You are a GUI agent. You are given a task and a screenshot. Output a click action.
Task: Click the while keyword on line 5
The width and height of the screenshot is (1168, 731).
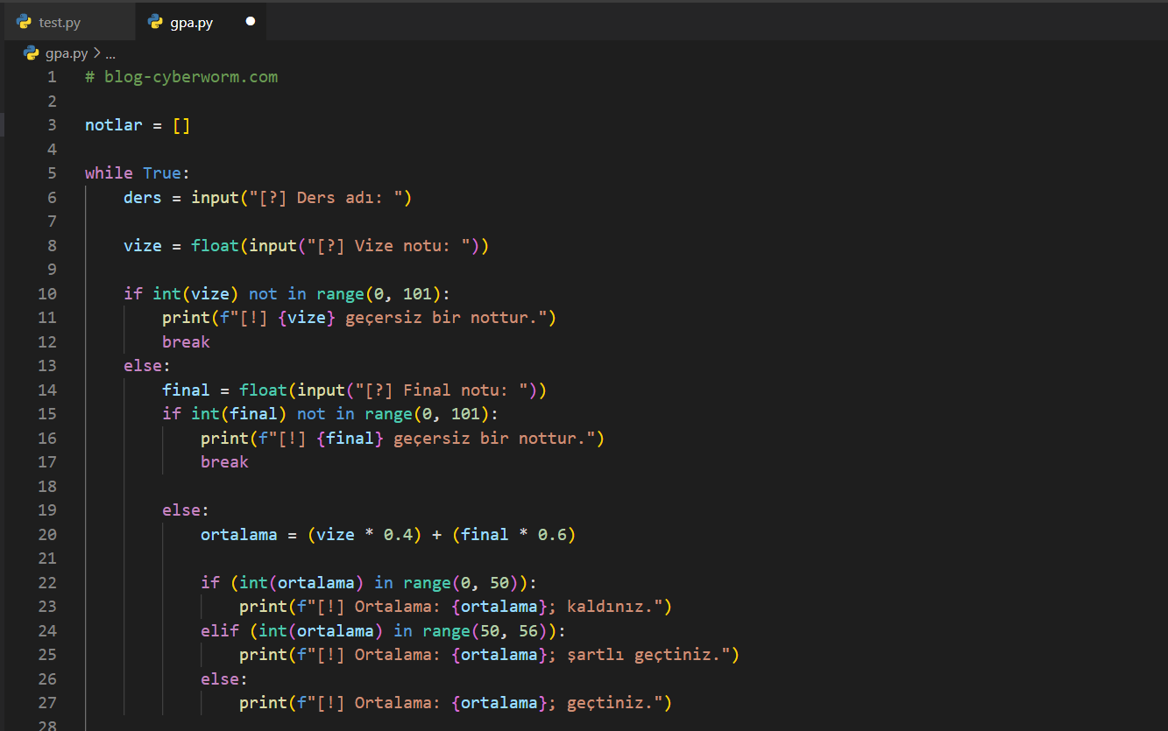[109, 173]
